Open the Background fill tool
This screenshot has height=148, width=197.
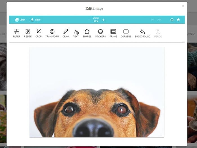[143, 33]
